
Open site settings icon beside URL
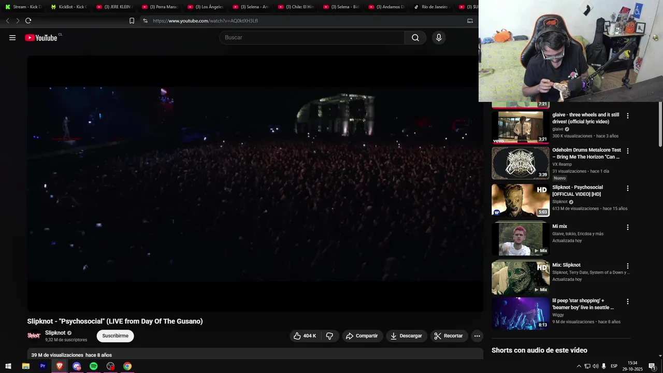(145, 21)
